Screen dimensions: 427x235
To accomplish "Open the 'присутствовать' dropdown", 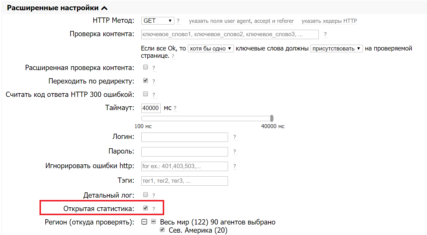I will point(337,48).
